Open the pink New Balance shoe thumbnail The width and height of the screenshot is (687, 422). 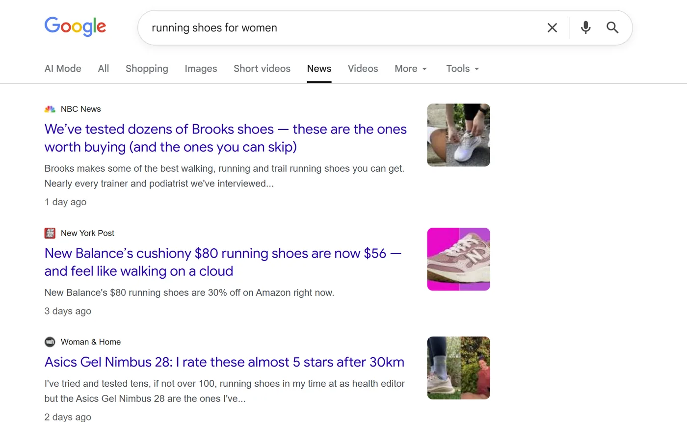(x=458, y=259)
